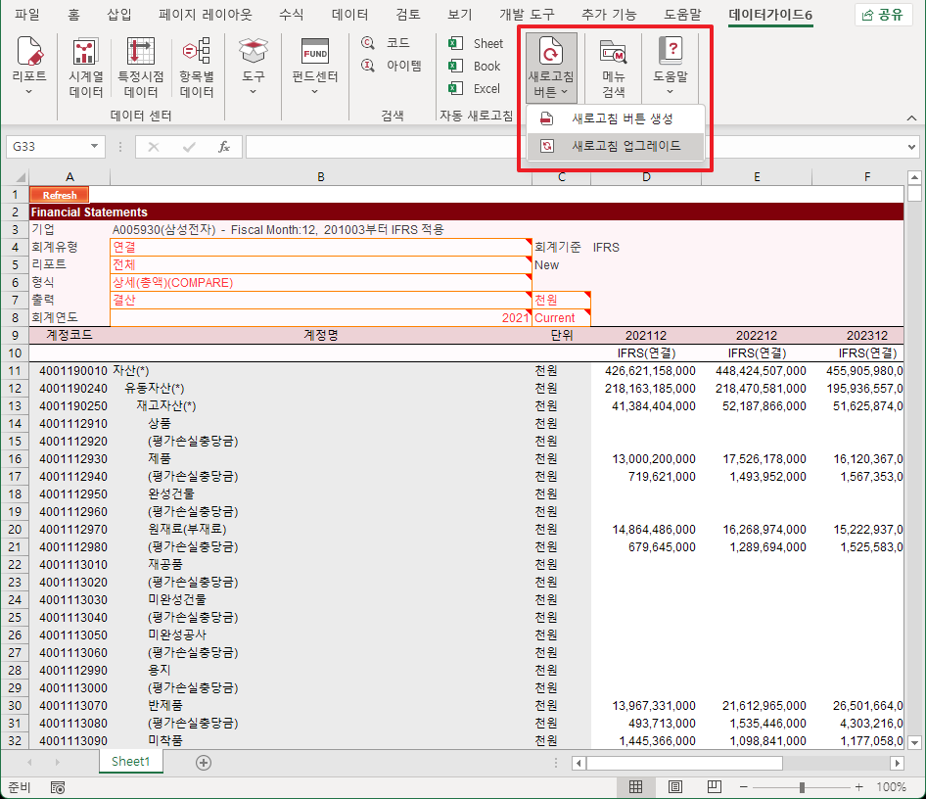Viewport: 926px width, 799px height.
Task: Switch to Normal view in status bar
Action: coord(635,787)
